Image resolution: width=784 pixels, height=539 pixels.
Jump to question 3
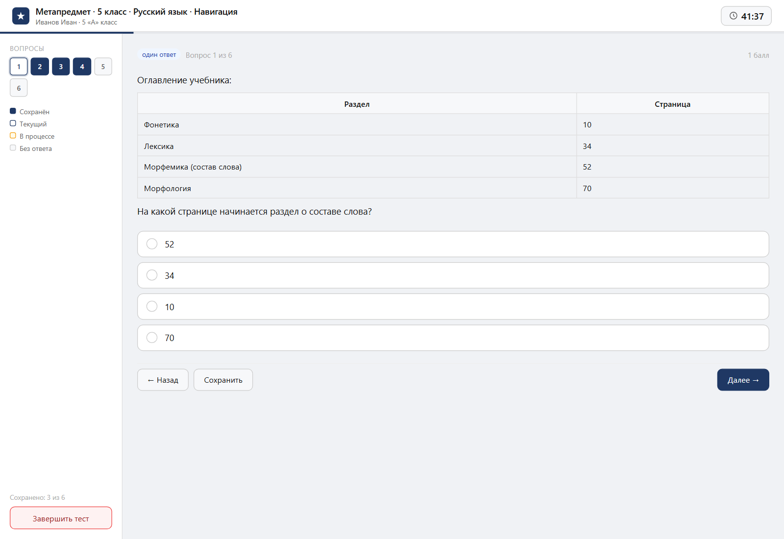pos(61,67)
